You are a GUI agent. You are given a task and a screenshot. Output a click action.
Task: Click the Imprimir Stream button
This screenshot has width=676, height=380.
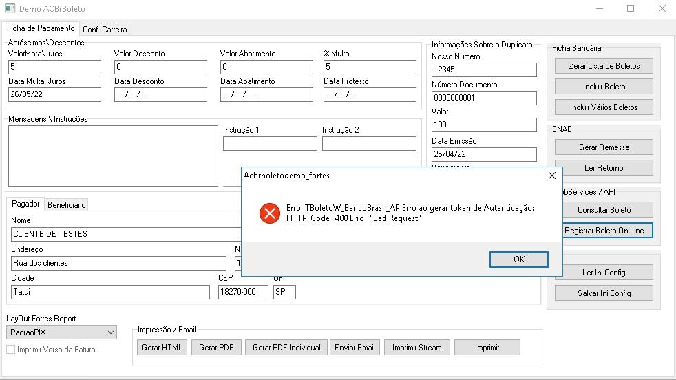pyautogui.click(x=416, y=347)
